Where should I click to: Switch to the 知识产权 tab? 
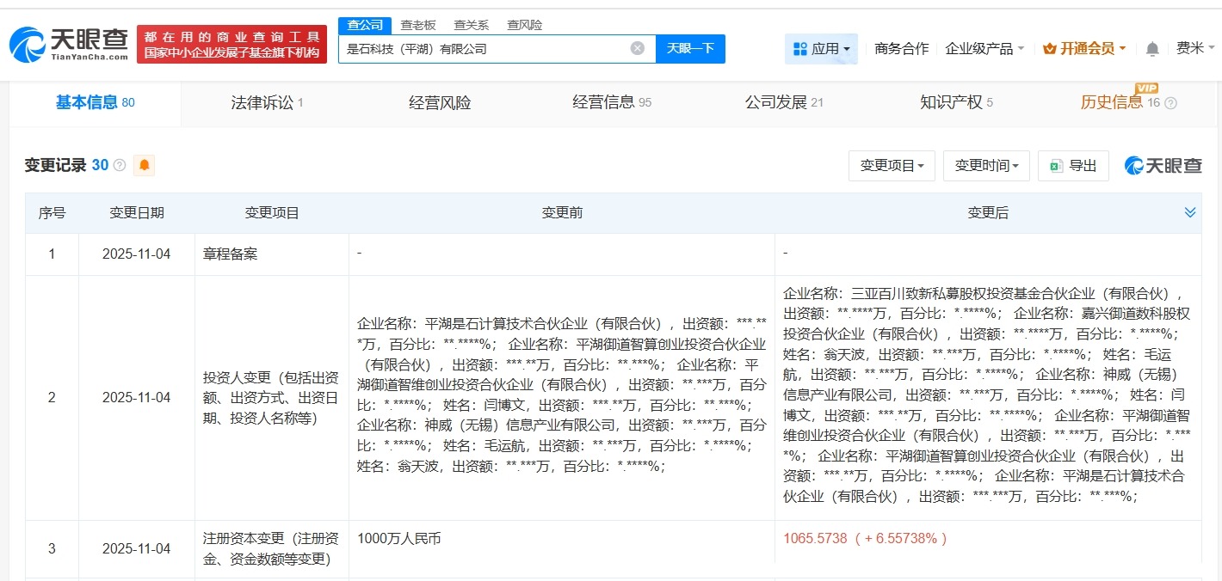click(952, 102)
